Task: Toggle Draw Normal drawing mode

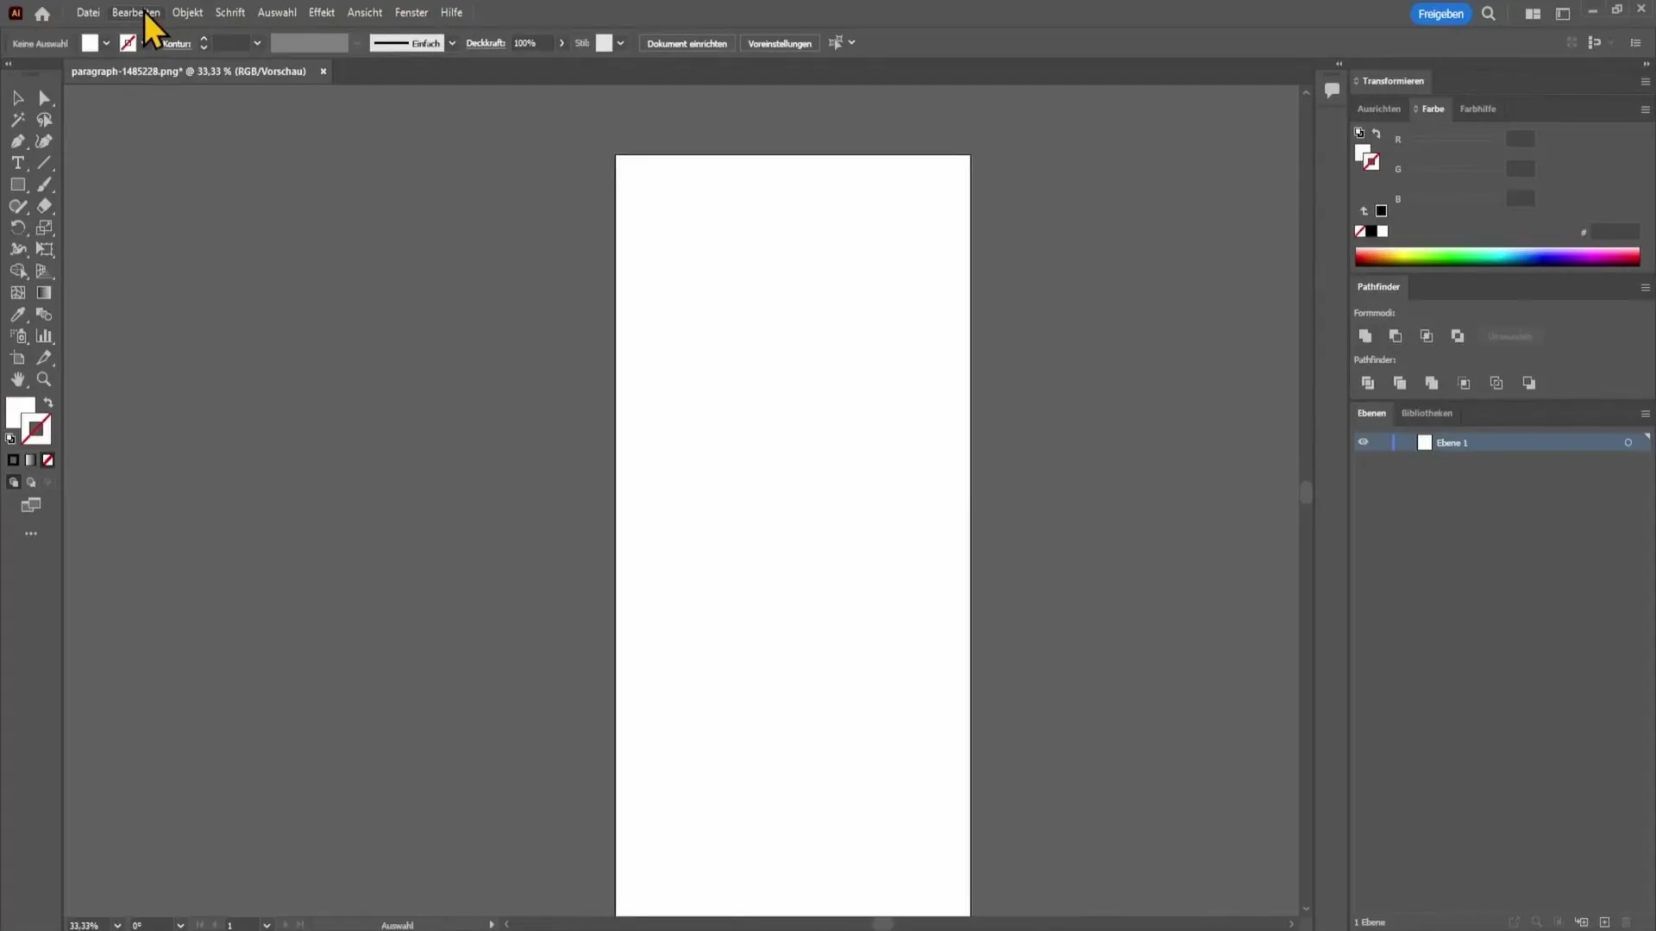Action: (13, 483)
